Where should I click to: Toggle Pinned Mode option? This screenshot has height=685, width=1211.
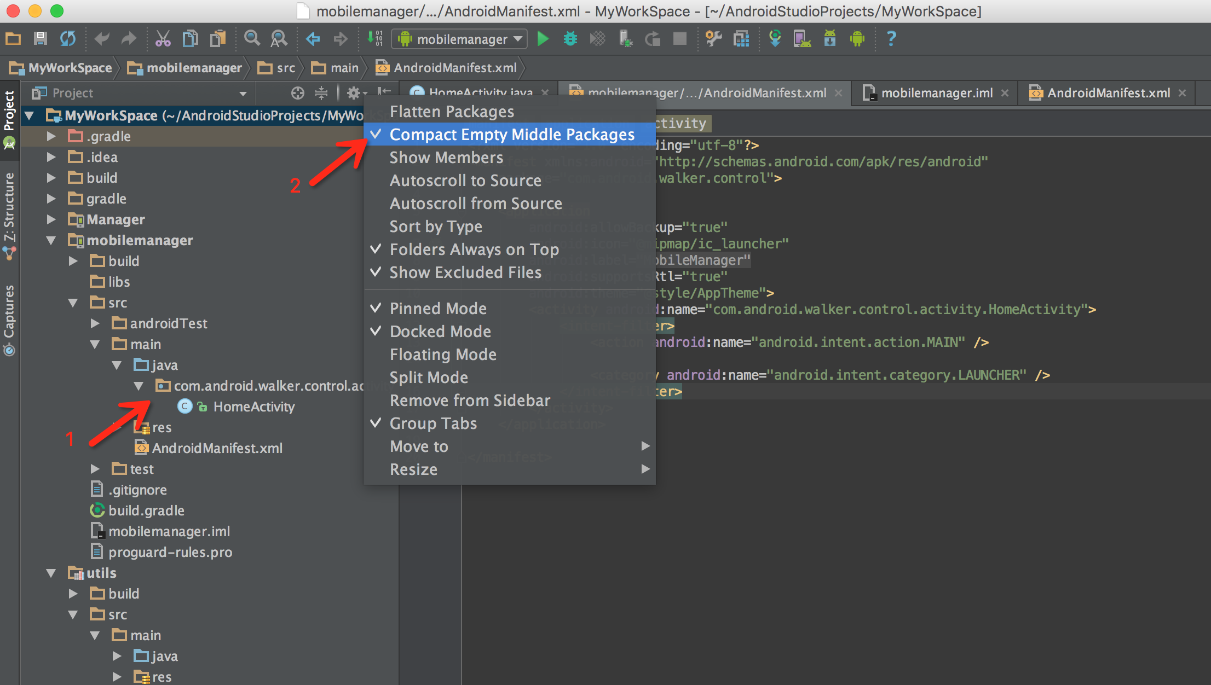tap(509, 309)
